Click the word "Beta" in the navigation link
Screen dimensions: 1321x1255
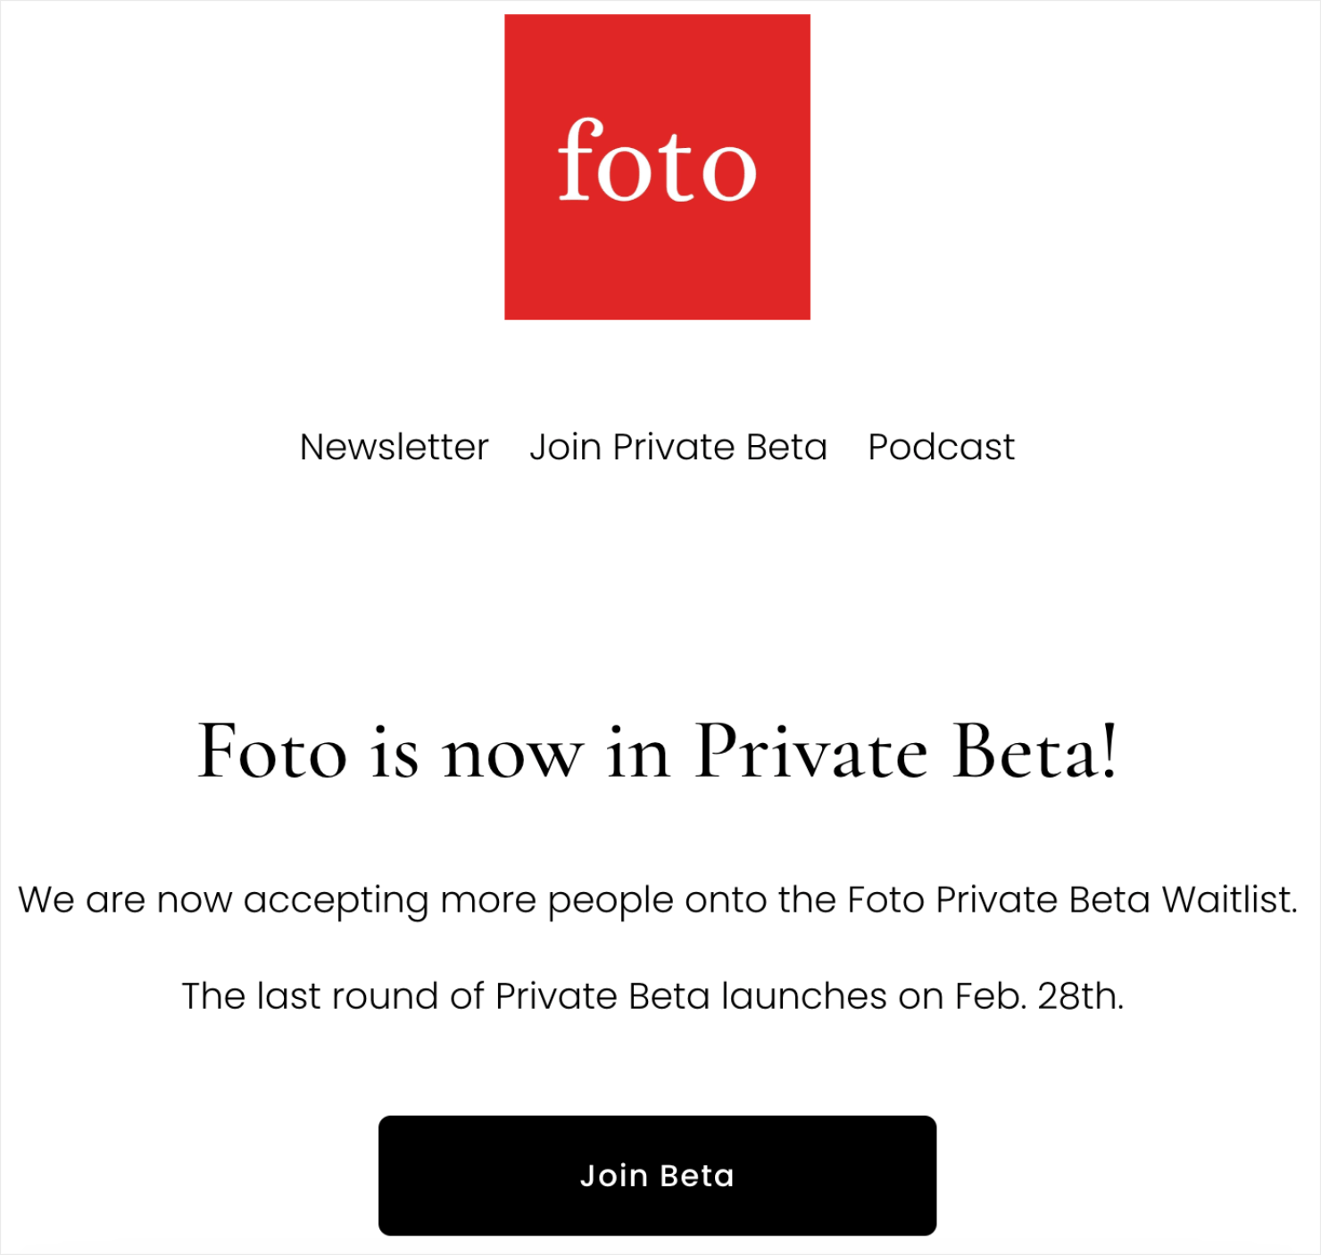point(786,447)
